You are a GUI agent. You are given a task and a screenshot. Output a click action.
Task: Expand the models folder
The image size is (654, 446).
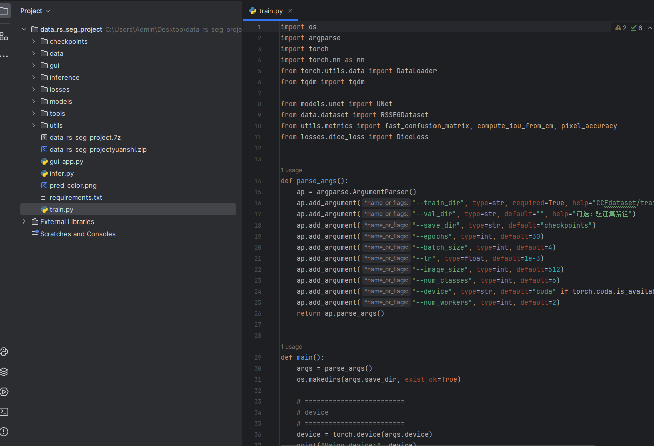[34, 102]
